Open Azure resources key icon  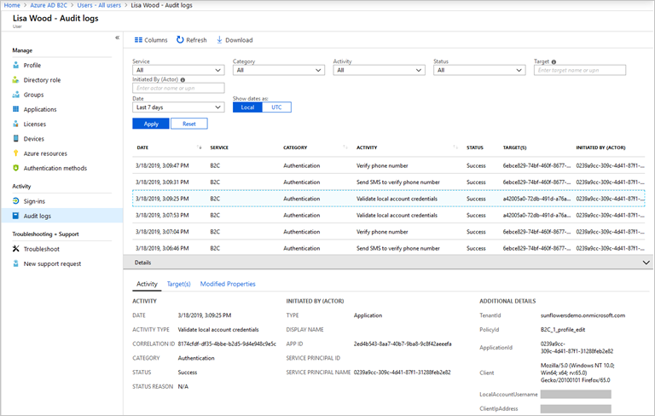[x=16, y=153]
